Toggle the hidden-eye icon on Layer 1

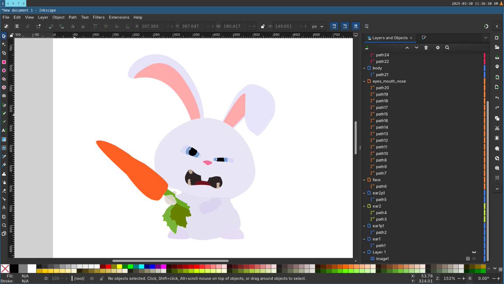(x=474, y=252)
